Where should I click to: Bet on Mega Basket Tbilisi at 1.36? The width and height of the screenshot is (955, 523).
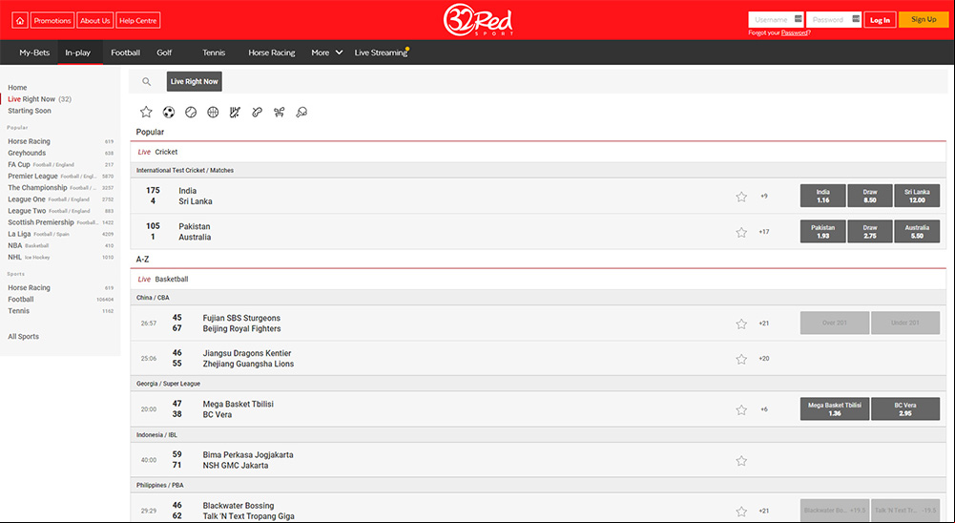tap(835, 409)
